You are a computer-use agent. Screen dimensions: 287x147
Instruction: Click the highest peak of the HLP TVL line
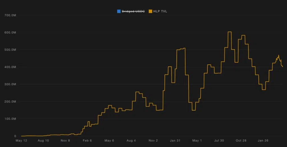230,32
